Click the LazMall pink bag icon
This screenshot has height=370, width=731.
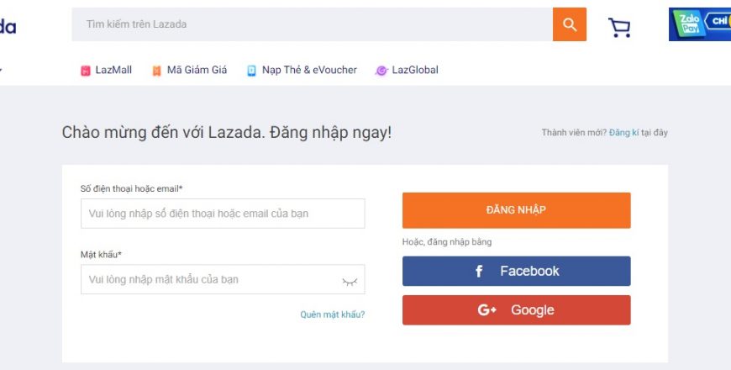(x=86, y=71)
